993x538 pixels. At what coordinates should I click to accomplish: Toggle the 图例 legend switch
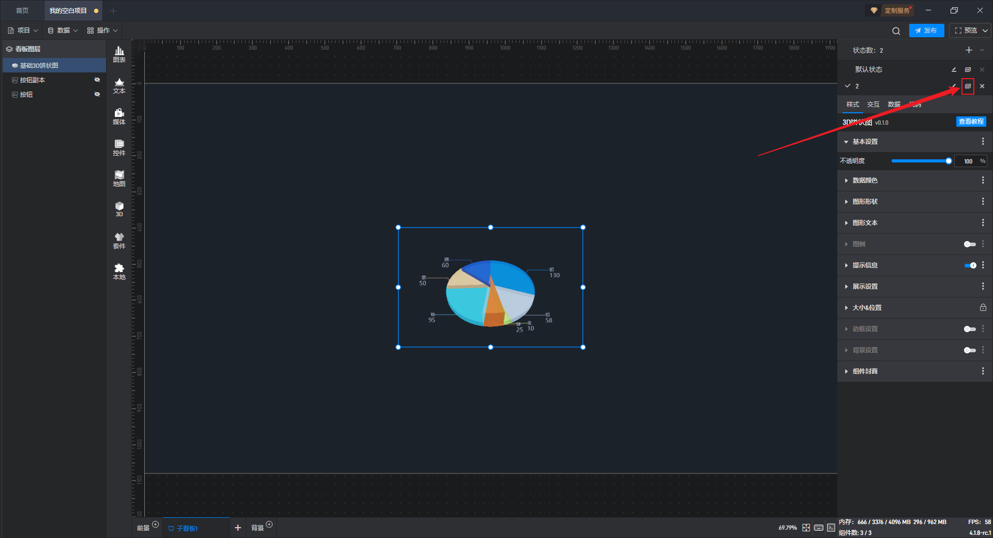(970, 244)
